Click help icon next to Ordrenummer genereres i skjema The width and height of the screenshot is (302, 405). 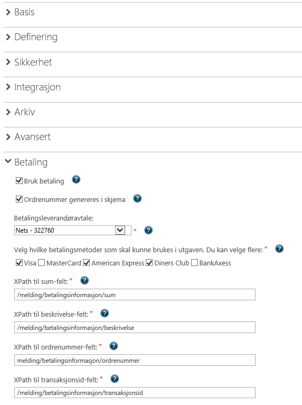point(137,198)
